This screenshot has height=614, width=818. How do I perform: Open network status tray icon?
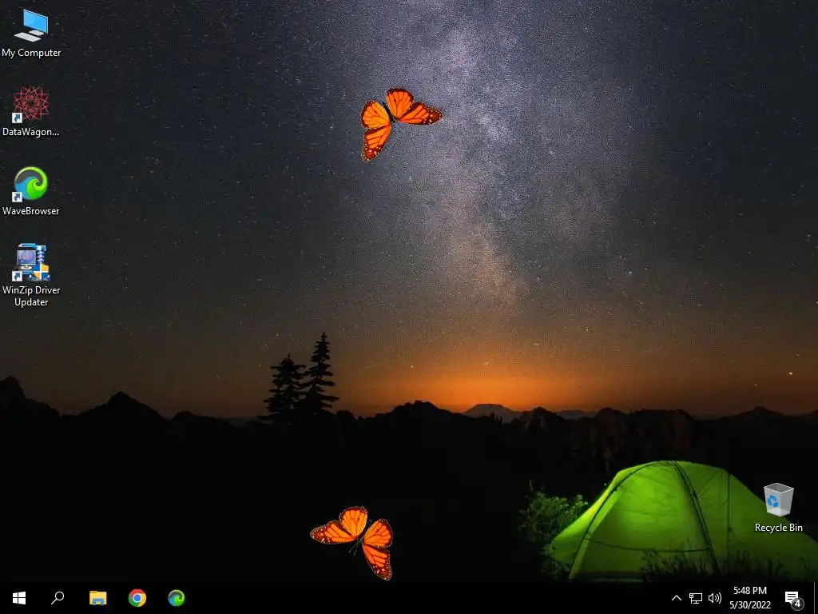[x=696, y=598]
